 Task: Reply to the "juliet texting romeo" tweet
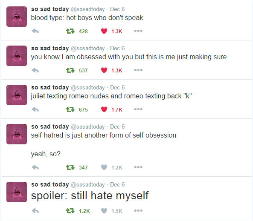pos(35,109)
